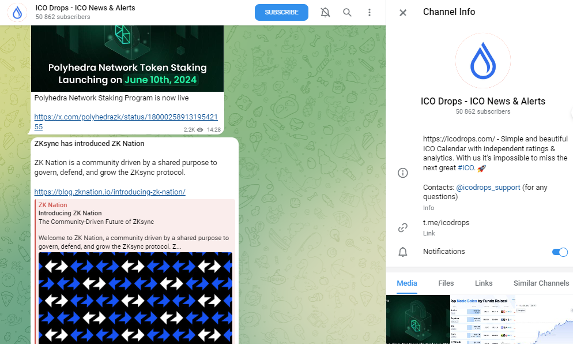
Task: Click the link icon next to t.me/icodrops
Action: pos(402,227)
